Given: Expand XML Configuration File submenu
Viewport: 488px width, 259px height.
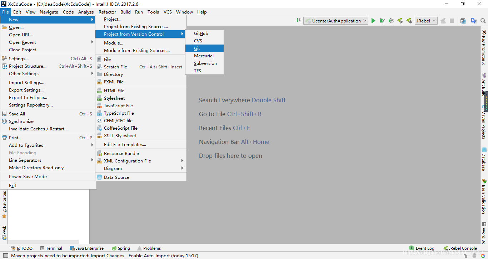Looking at the screenshot, I should (x=141, y=161).
